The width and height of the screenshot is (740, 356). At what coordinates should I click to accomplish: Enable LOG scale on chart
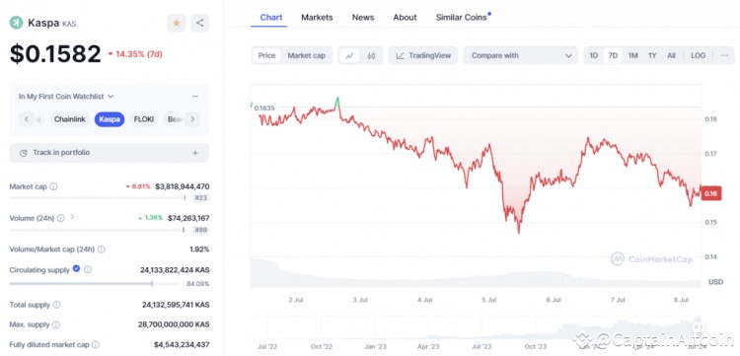[x=698, y=55]
